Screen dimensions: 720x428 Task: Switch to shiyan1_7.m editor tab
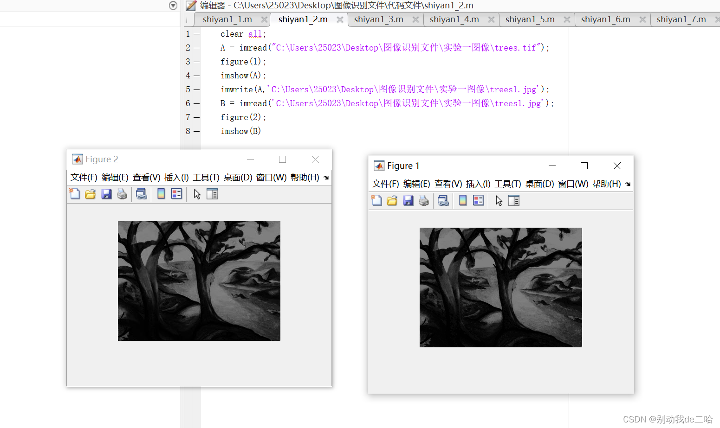681,19
